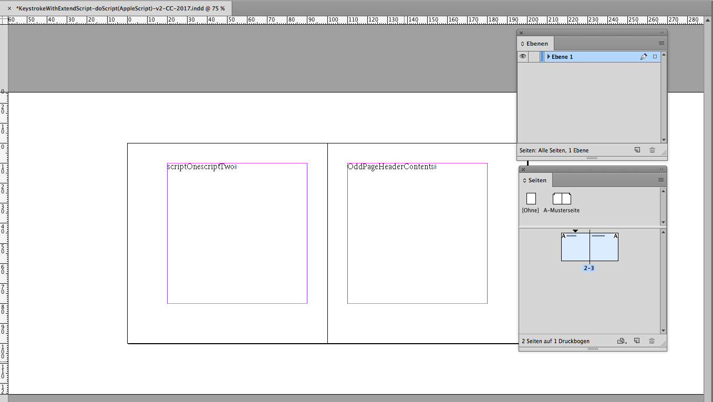Click pages section scrollbar up arrow
Image resolution: width=713 pixels, height=402 pixels.
663,232
